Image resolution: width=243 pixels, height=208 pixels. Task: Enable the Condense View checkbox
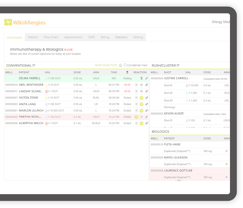(x=125, y=65)
